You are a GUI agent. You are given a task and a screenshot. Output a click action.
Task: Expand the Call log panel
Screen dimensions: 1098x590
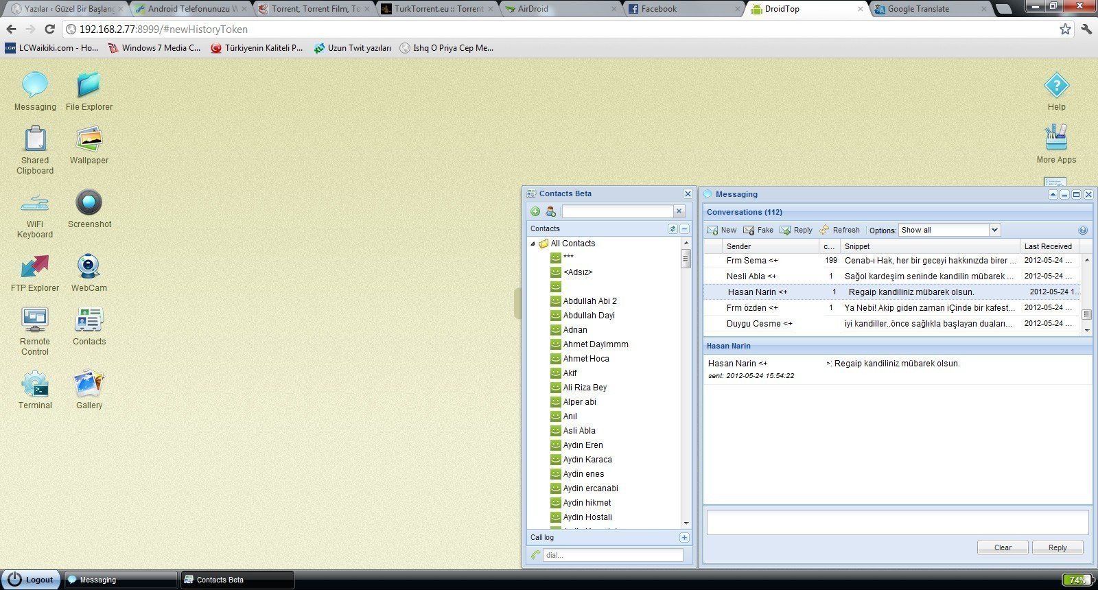click(684, 537)
